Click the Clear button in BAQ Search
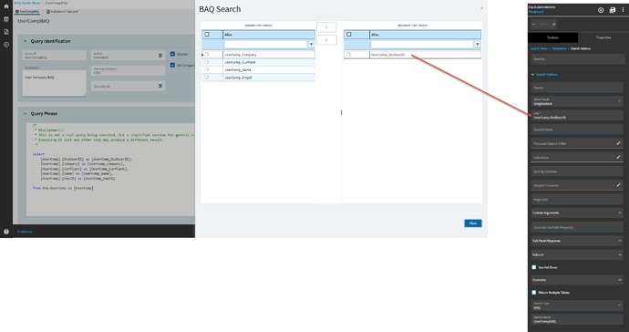This screenshot has width=629, height=332. pos(473,223)
